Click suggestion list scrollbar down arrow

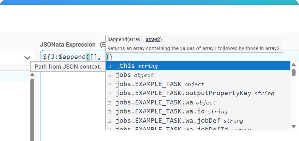point(294,126)
